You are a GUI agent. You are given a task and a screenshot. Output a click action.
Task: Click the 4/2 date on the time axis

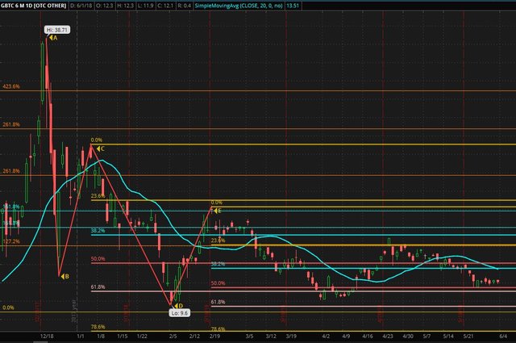326,337
